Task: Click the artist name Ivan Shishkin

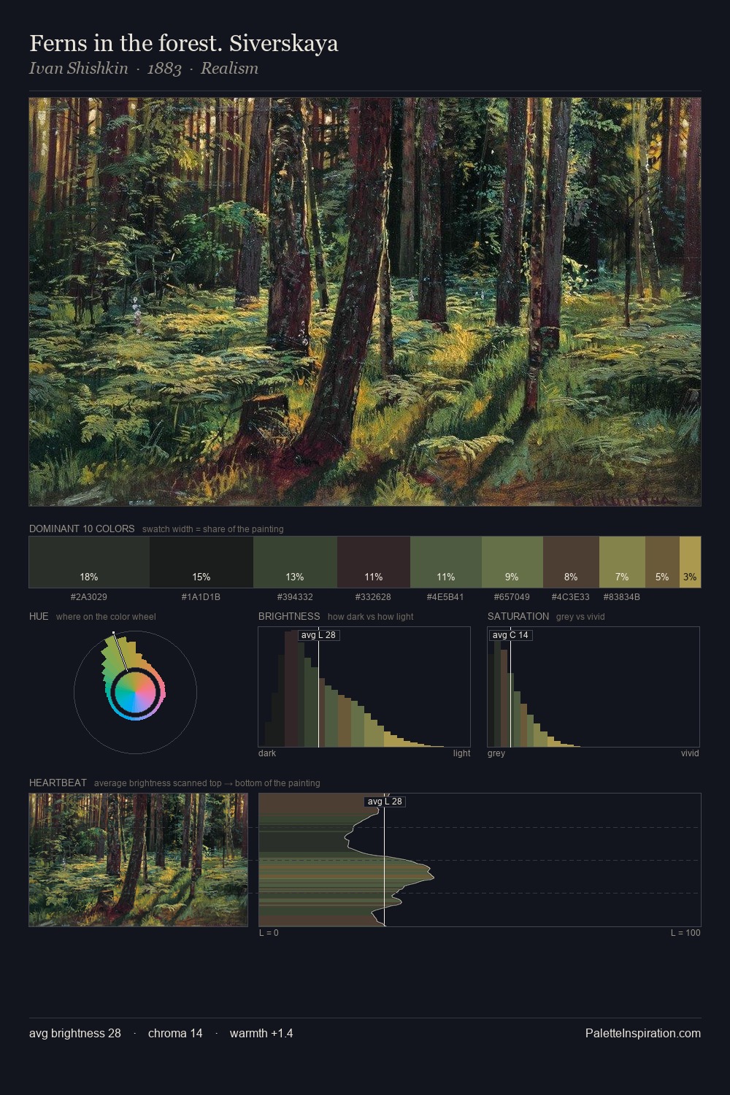Action: [79, 69]
